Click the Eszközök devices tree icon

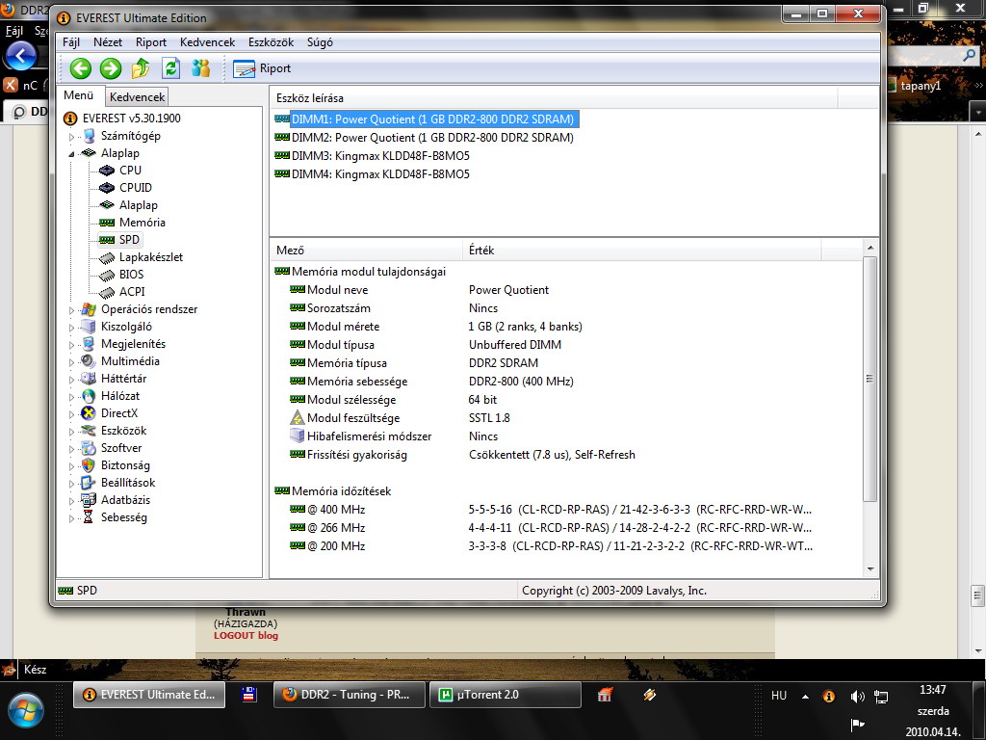(x=89, y=431)
